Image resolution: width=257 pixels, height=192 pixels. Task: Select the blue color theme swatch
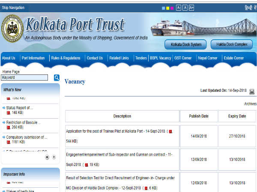163,8
